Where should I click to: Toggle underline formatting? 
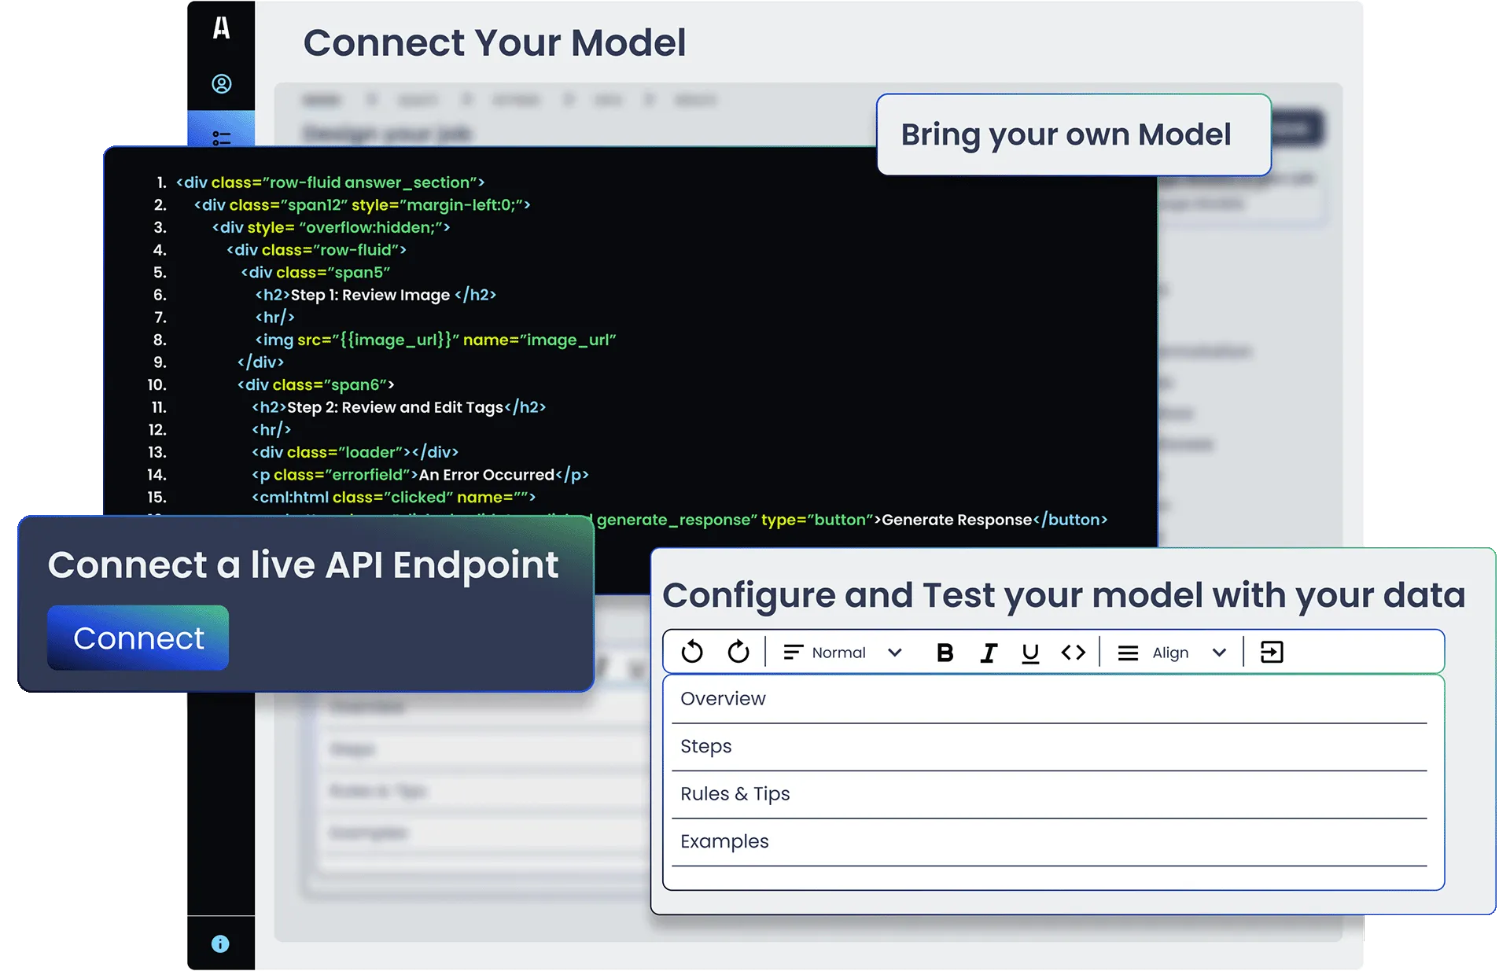(x=1030, y=651)
